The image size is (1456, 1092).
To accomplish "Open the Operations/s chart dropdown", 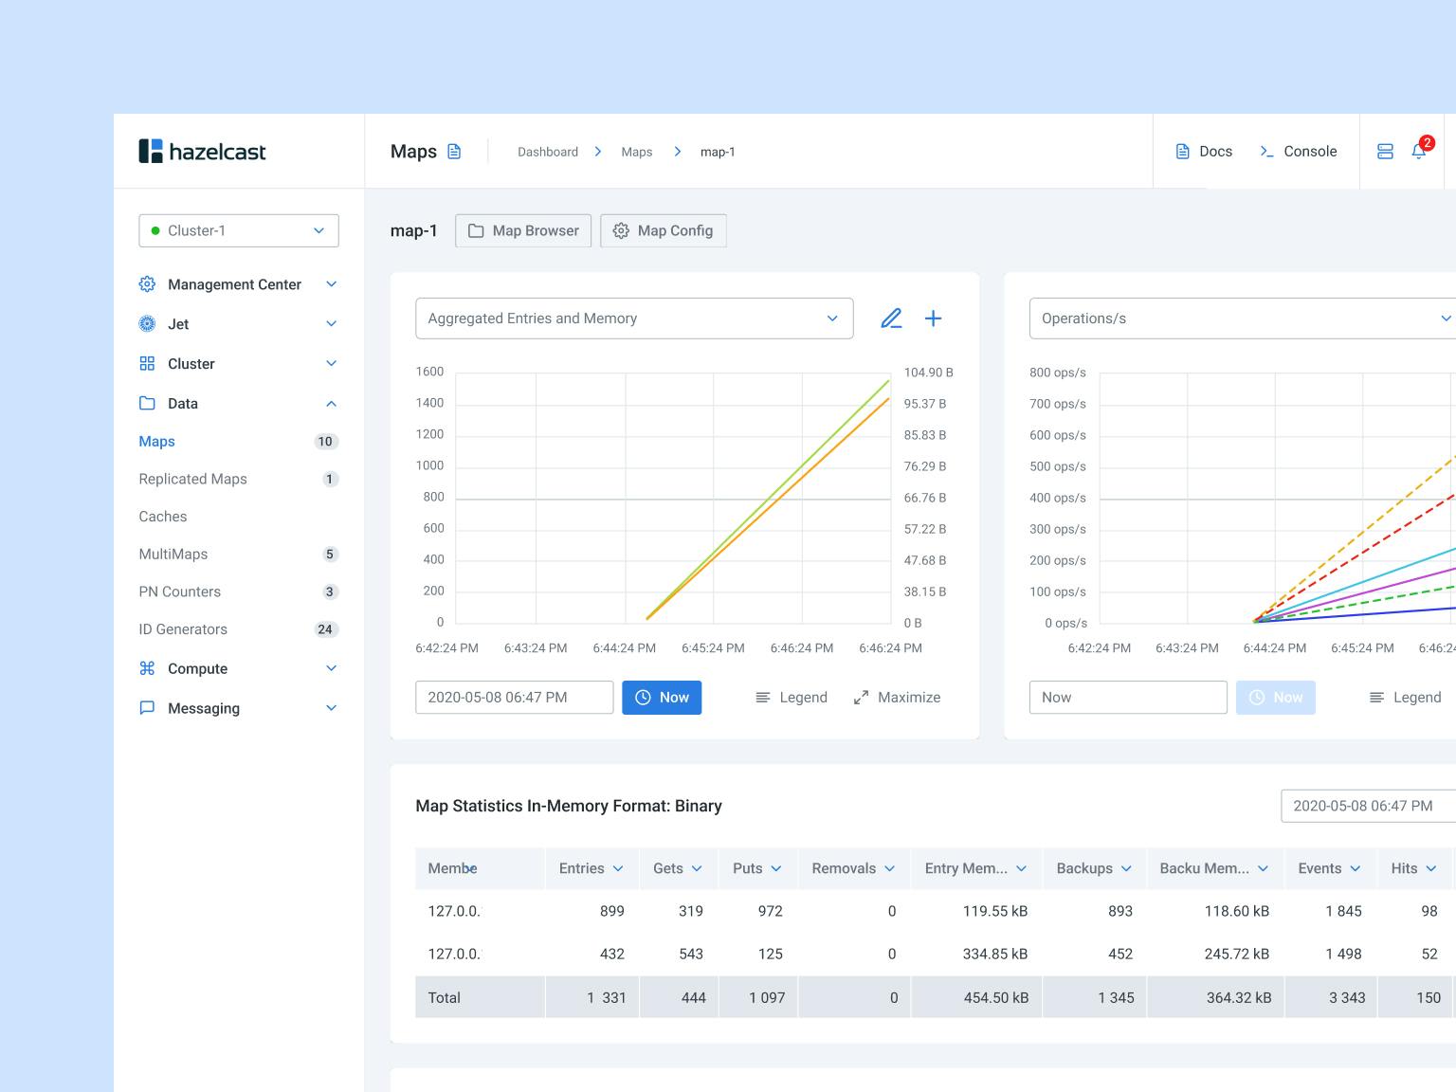I will (1243, 318).
